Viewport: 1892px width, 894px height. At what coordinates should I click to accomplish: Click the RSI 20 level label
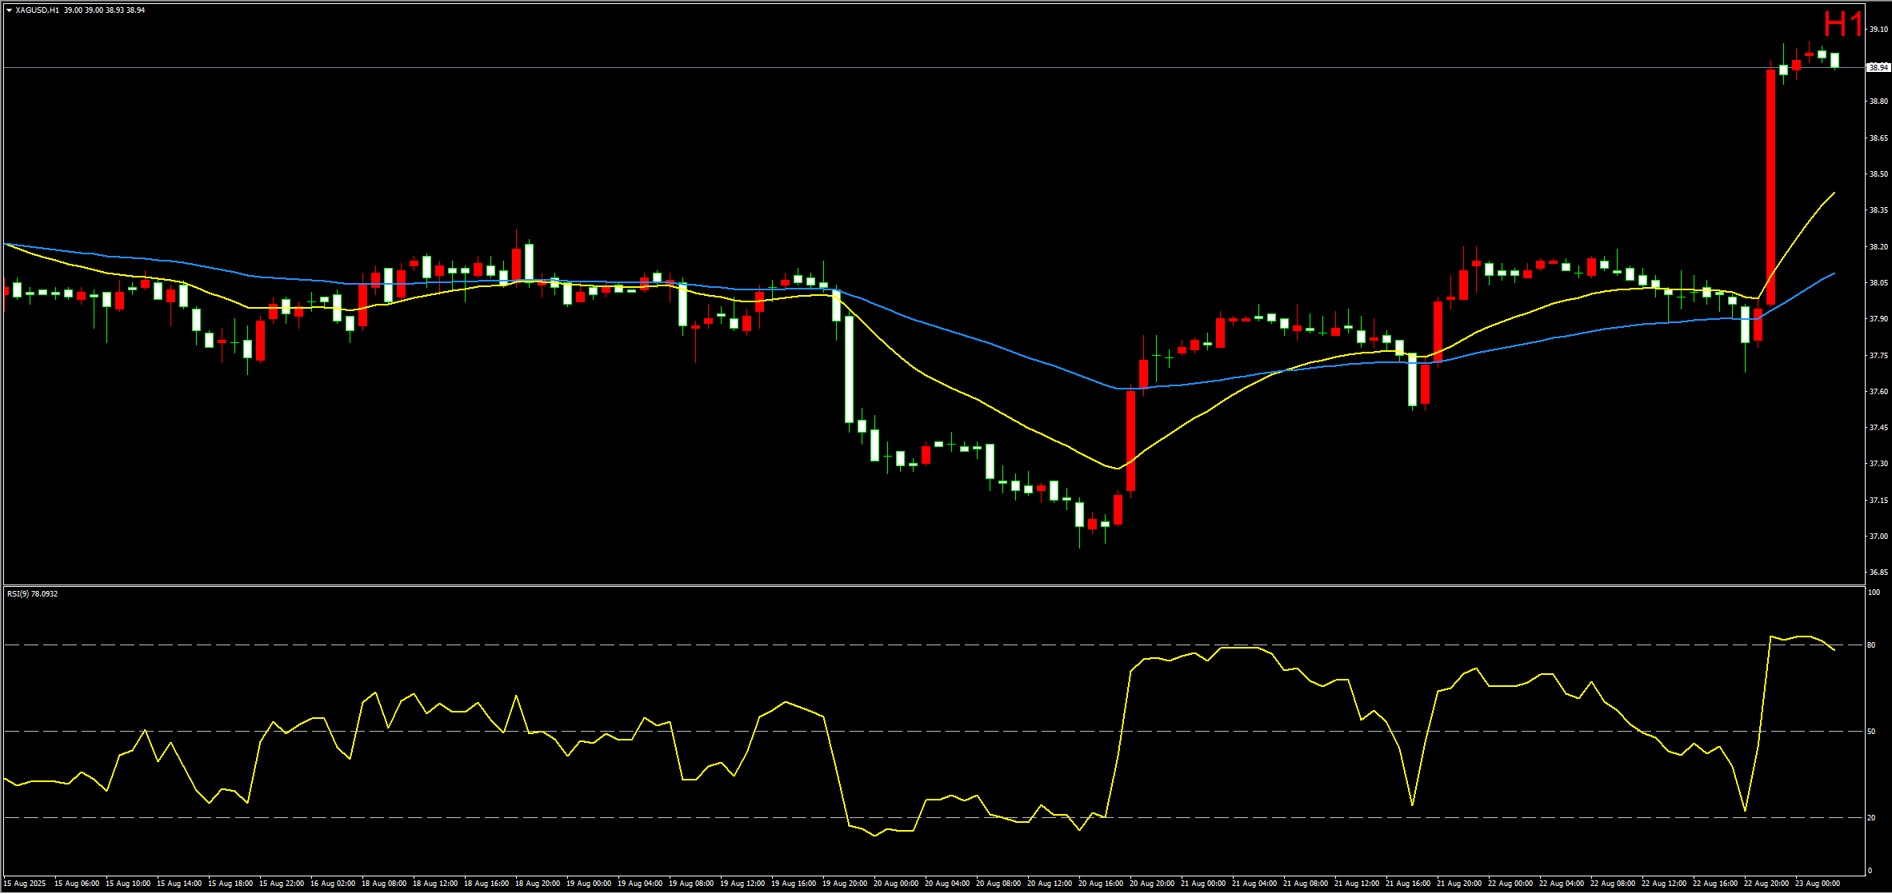click(x=1871, y=818)
